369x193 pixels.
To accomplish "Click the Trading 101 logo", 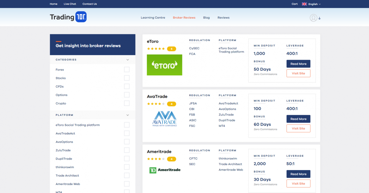I will [68, 17].
